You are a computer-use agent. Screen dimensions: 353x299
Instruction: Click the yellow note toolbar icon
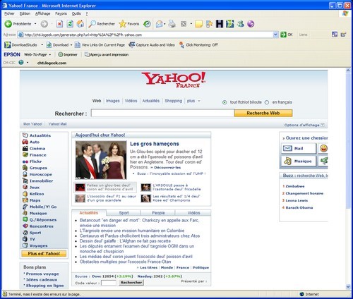pos(198,24)
